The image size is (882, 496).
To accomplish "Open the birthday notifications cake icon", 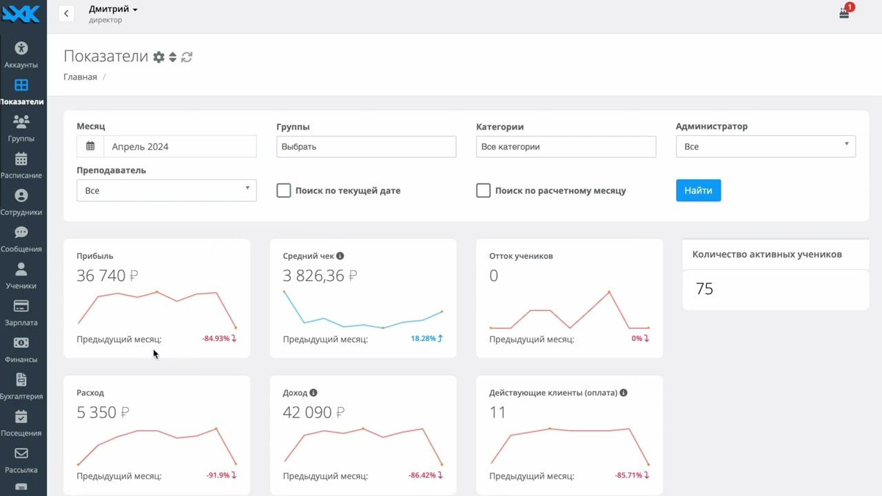I will click(x=844, y=12).
